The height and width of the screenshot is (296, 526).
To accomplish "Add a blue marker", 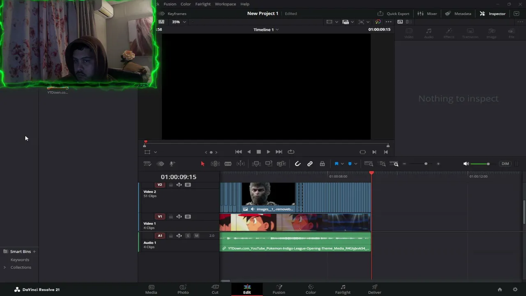I will tap(350, 164).
